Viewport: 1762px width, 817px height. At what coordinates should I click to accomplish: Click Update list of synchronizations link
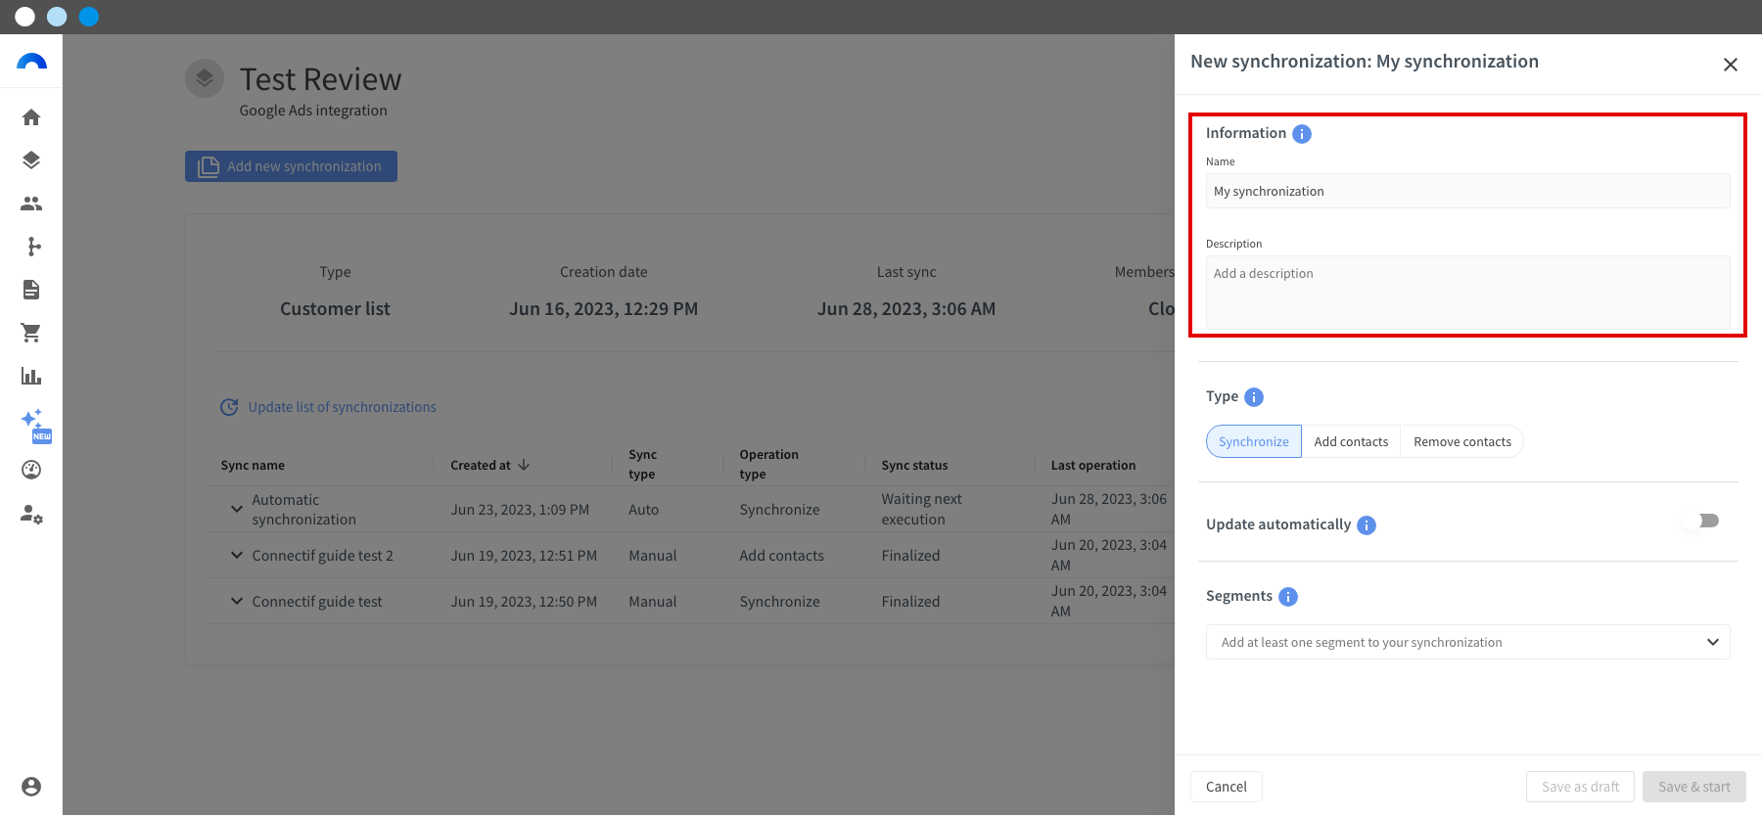pyautogui.click(x=342, y=407)
